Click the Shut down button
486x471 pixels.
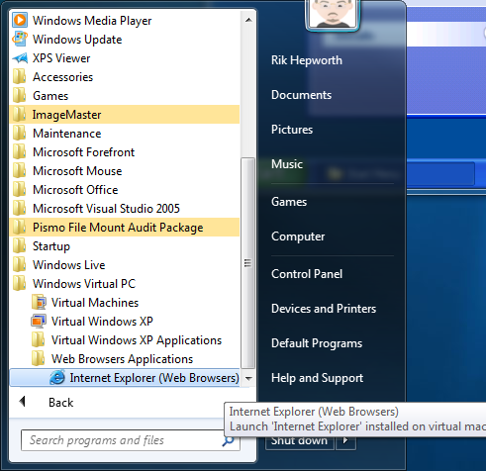pos(300,441)
